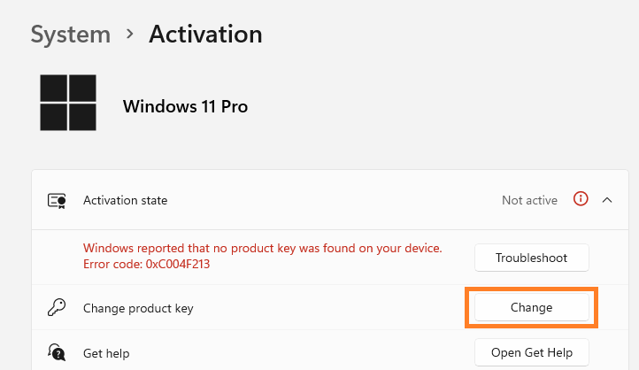Image resolution: width=639 pixels, height=370 pixels.
Task: Click the Windows logo image
Action: (x=68, y=103)
